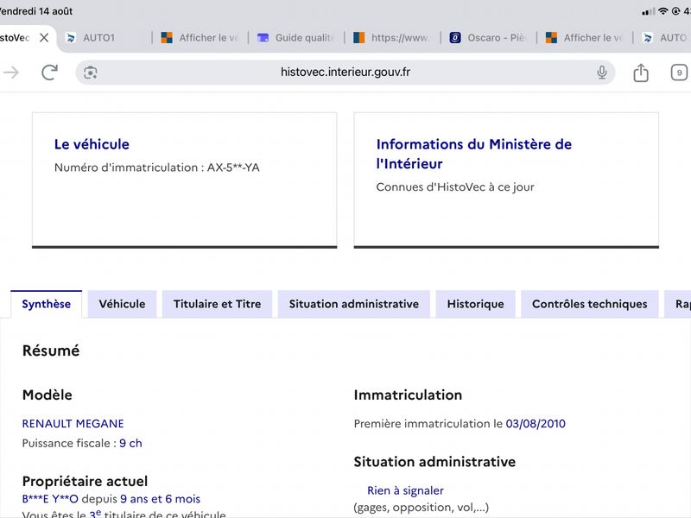
Task: Click Rien à signaler status text
Action: (405, 490)
